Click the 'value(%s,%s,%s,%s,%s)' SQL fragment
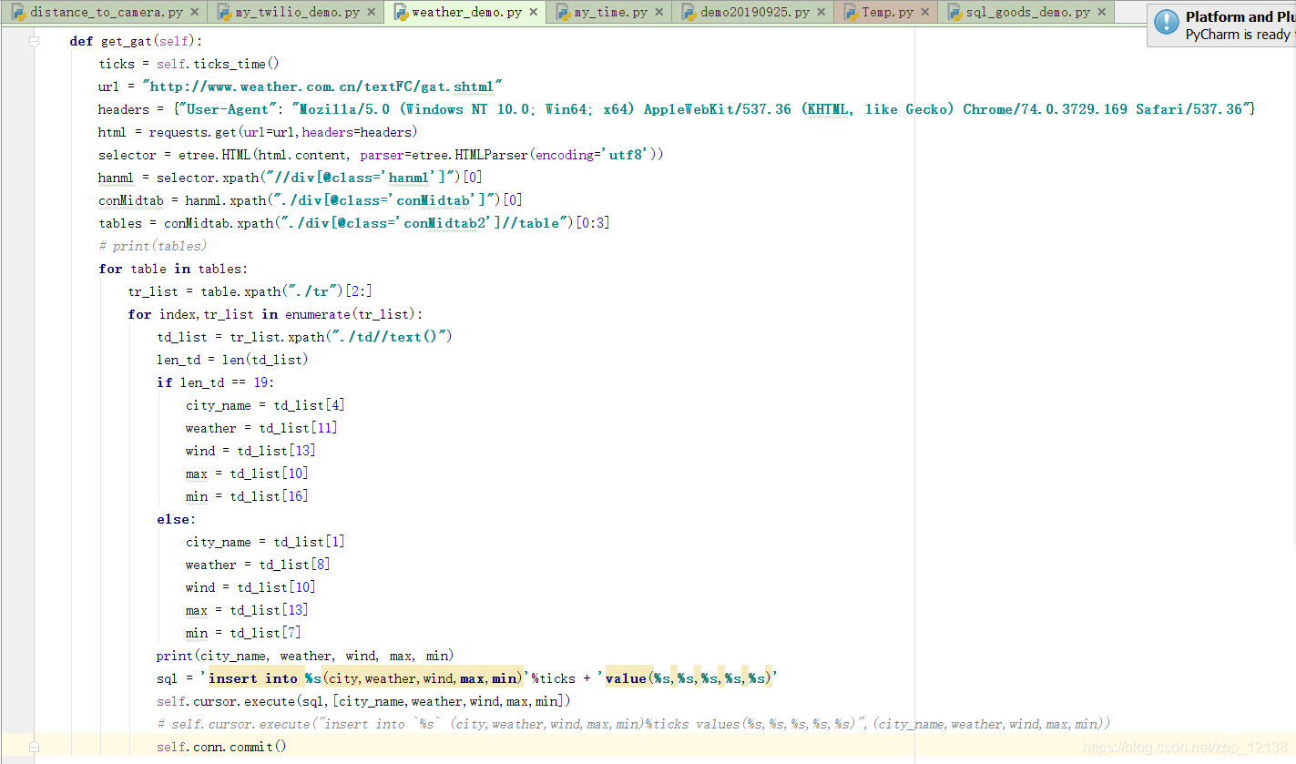 coord(688,678)
